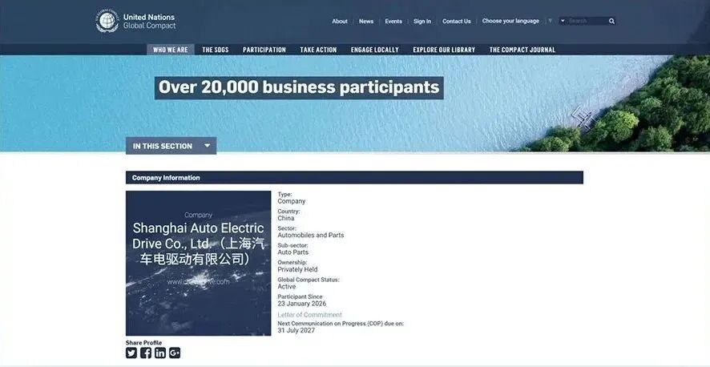The image size is (710, 367).
Task: Open the Take Action menu
Action: pyautogui.click(x=318, y=50)
